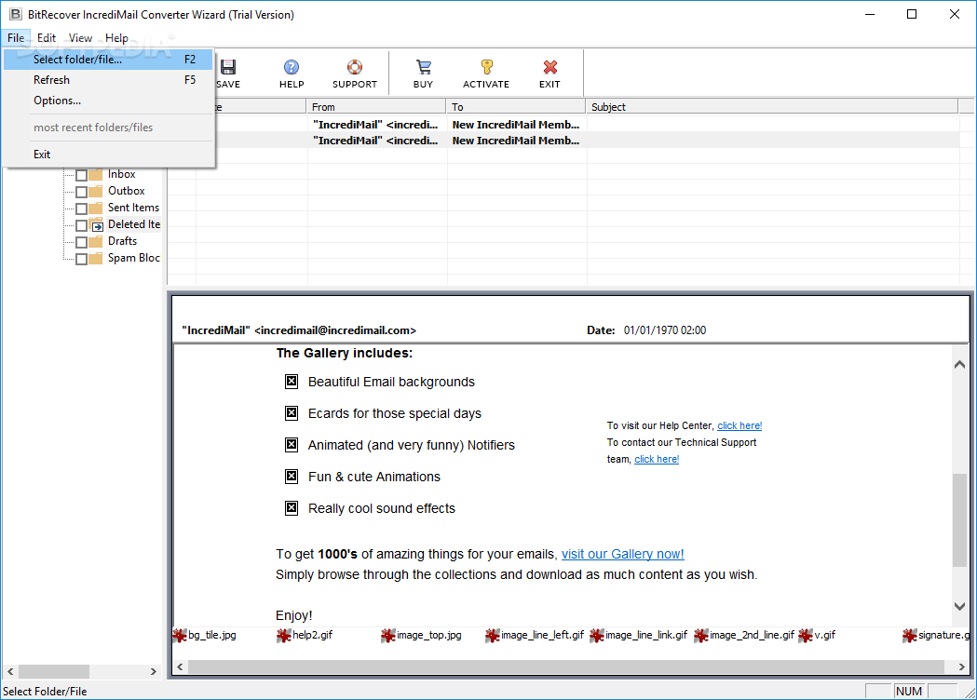
Task: Open the signature attachment icon
Action: [x=909, y=635]
